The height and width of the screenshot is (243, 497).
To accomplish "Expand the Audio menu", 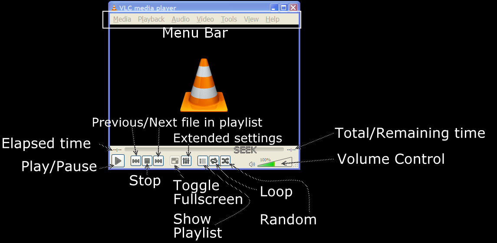I will (x=181, y=19).
